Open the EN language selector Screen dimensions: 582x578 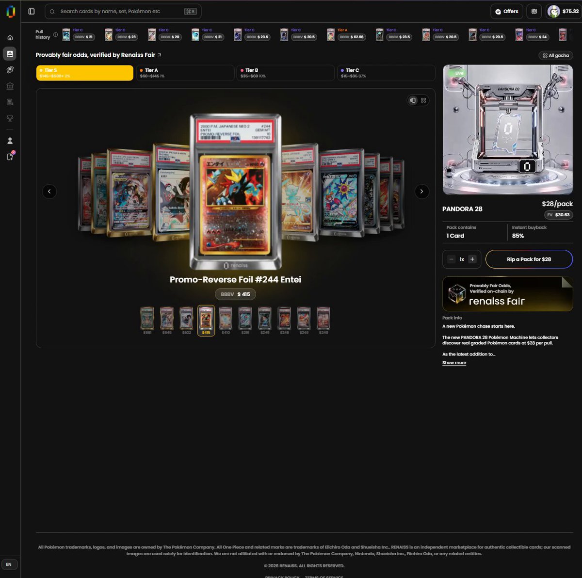[9, 564]
